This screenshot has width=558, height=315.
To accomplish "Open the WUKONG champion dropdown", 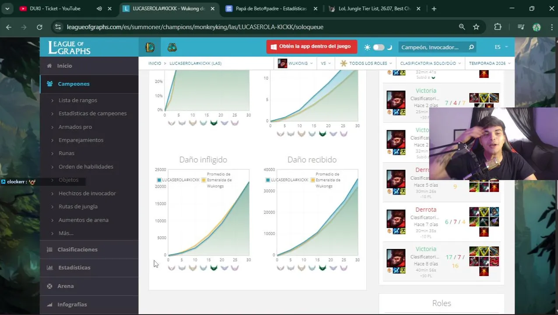I will click(x=295, y=63).
